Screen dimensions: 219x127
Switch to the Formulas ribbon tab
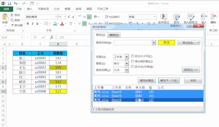[57, 9]
